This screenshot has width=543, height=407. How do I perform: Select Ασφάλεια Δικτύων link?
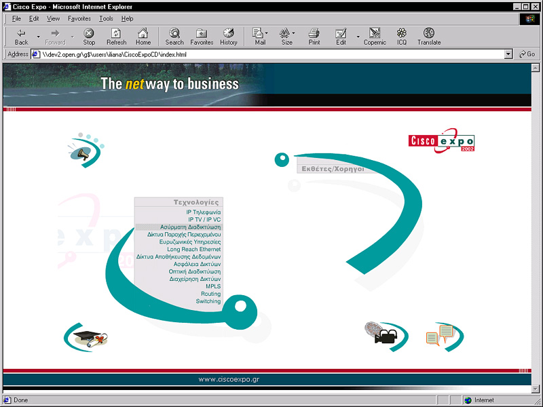tap(197, 264)
